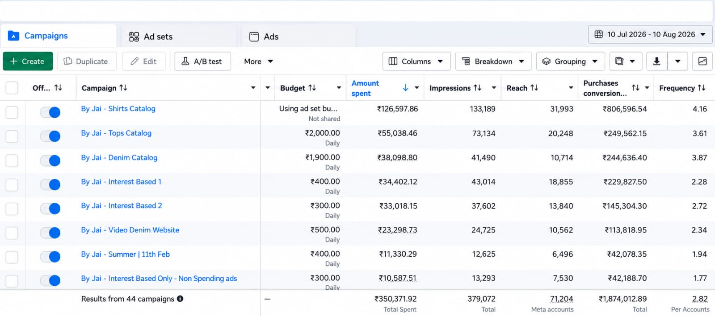Open By Jai - Denim Catalog campaign
Image resolution: width=715 pixels, height=316 pixels.
pyautogui.click(x=119, y=157)
